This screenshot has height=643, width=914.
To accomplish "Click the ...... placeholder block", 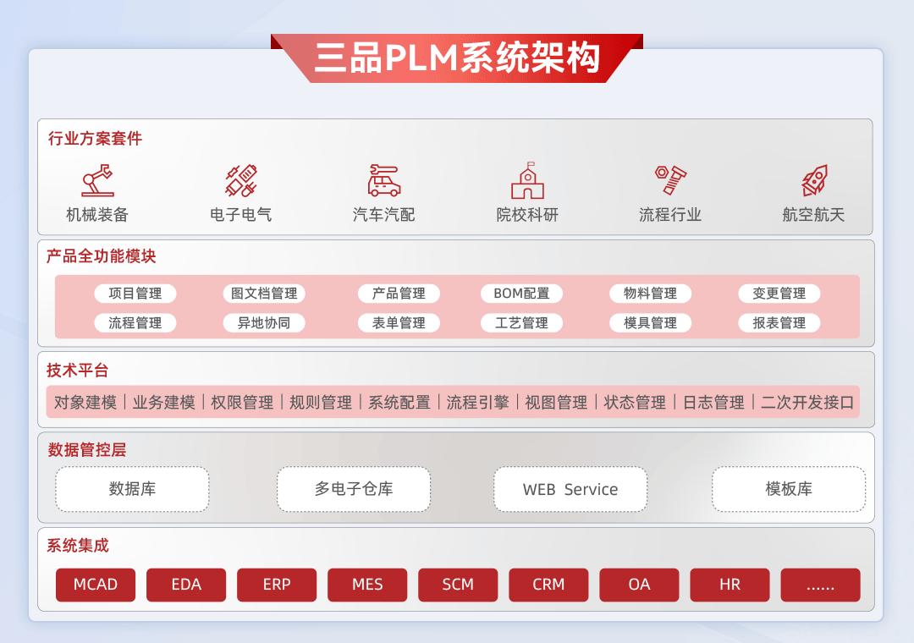I will point(820,585).
